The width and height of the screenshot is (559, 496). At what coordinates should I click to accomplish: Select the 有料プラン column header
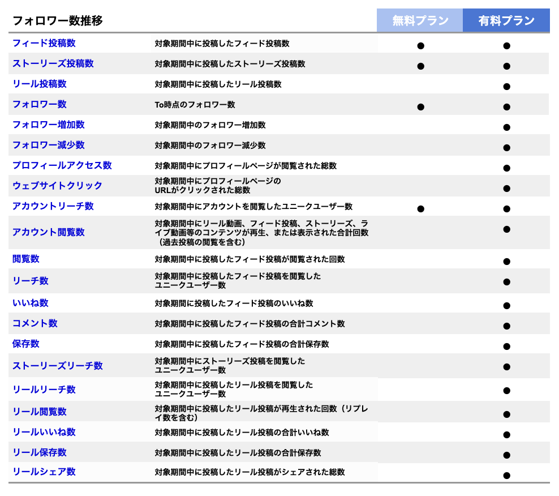pyautogui.click(x=506, y=20)
